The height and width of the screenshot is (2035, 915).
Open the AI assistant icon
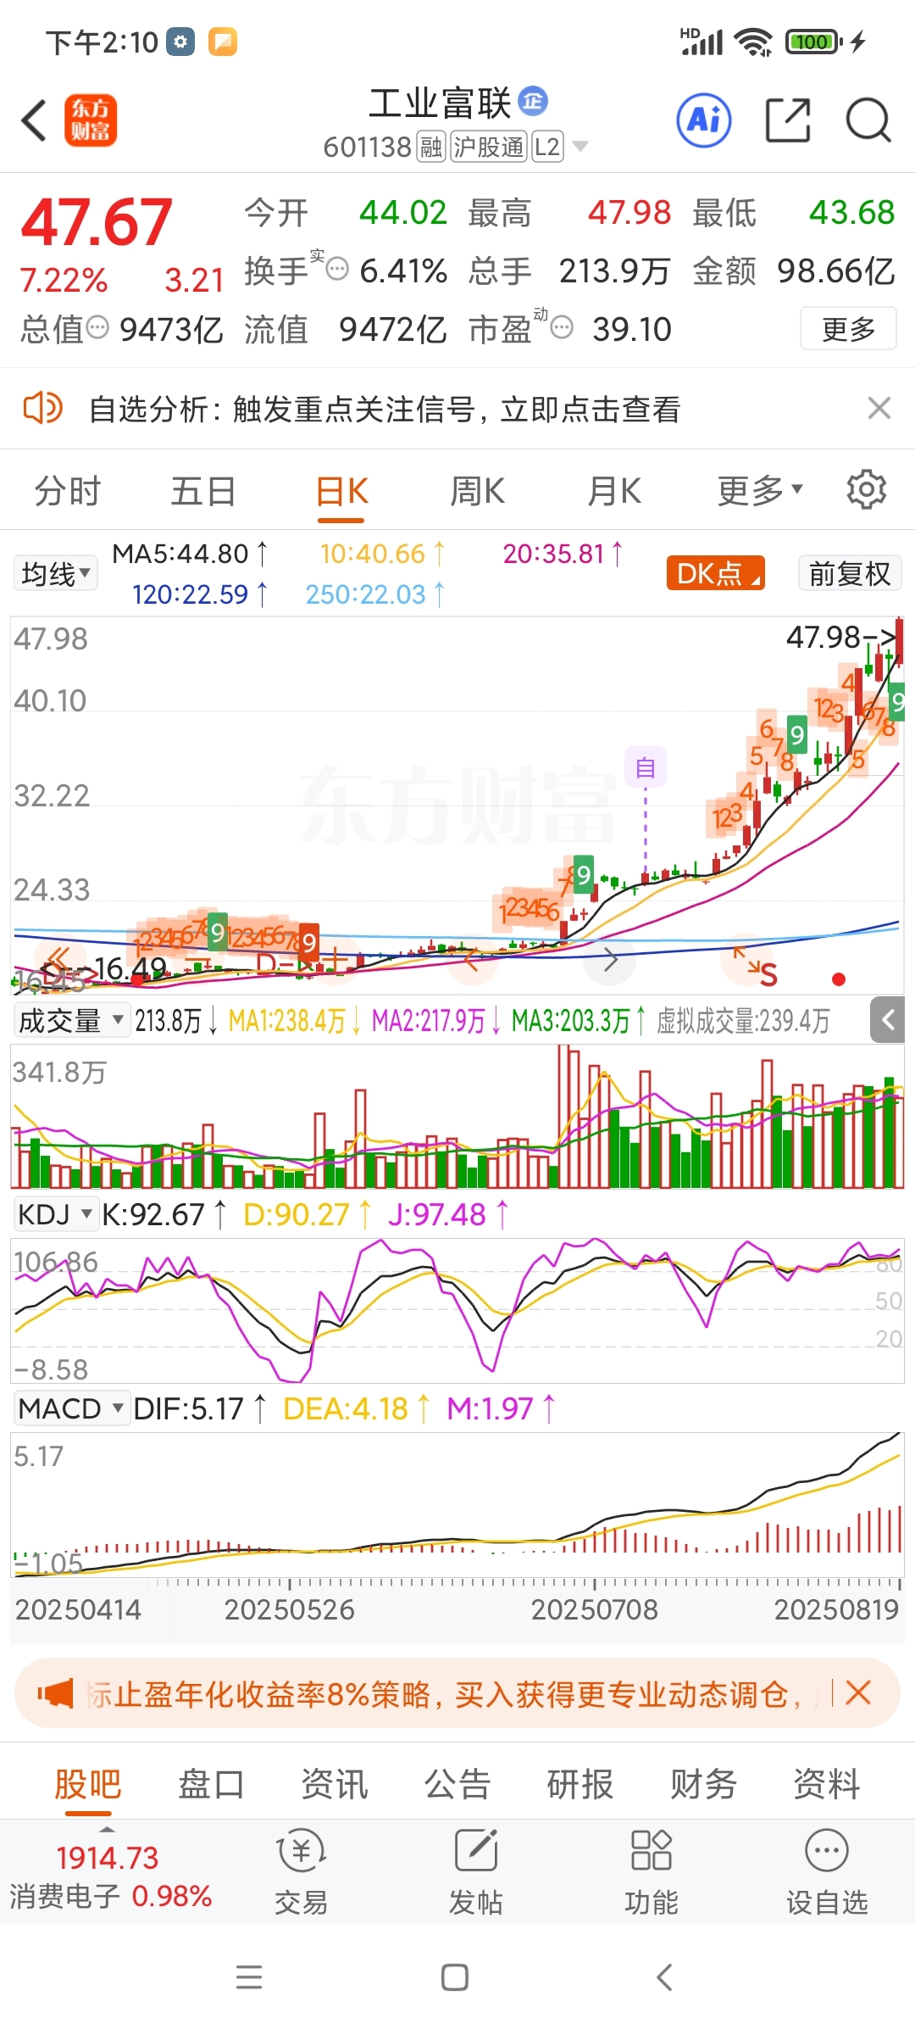pyautogui.click(x=704, y=120)
